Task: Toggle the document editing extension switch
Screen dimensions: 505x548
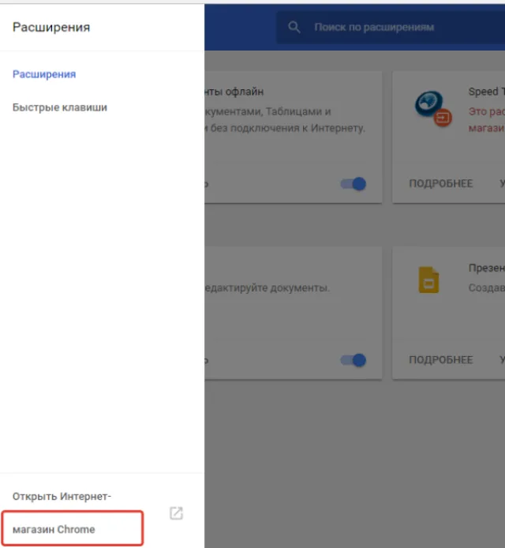Action: [353, 360]
